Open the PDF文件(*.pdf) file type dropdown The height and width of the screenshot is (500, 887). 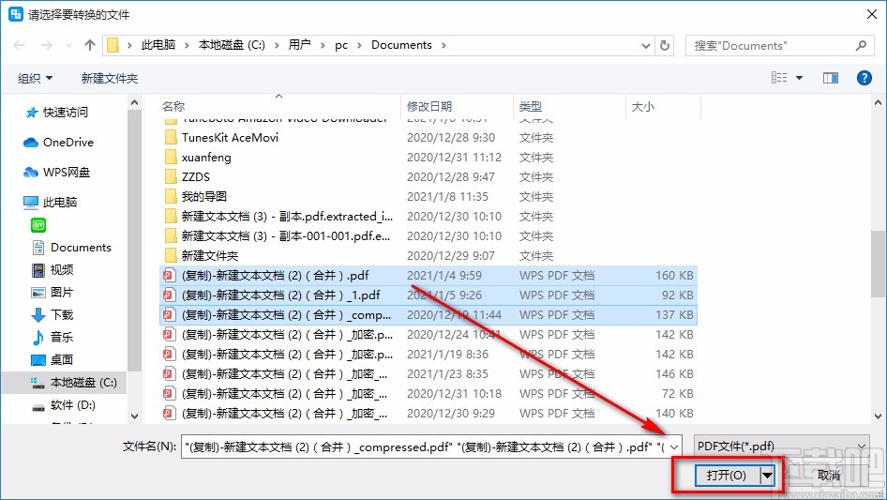tap(782, 447)
